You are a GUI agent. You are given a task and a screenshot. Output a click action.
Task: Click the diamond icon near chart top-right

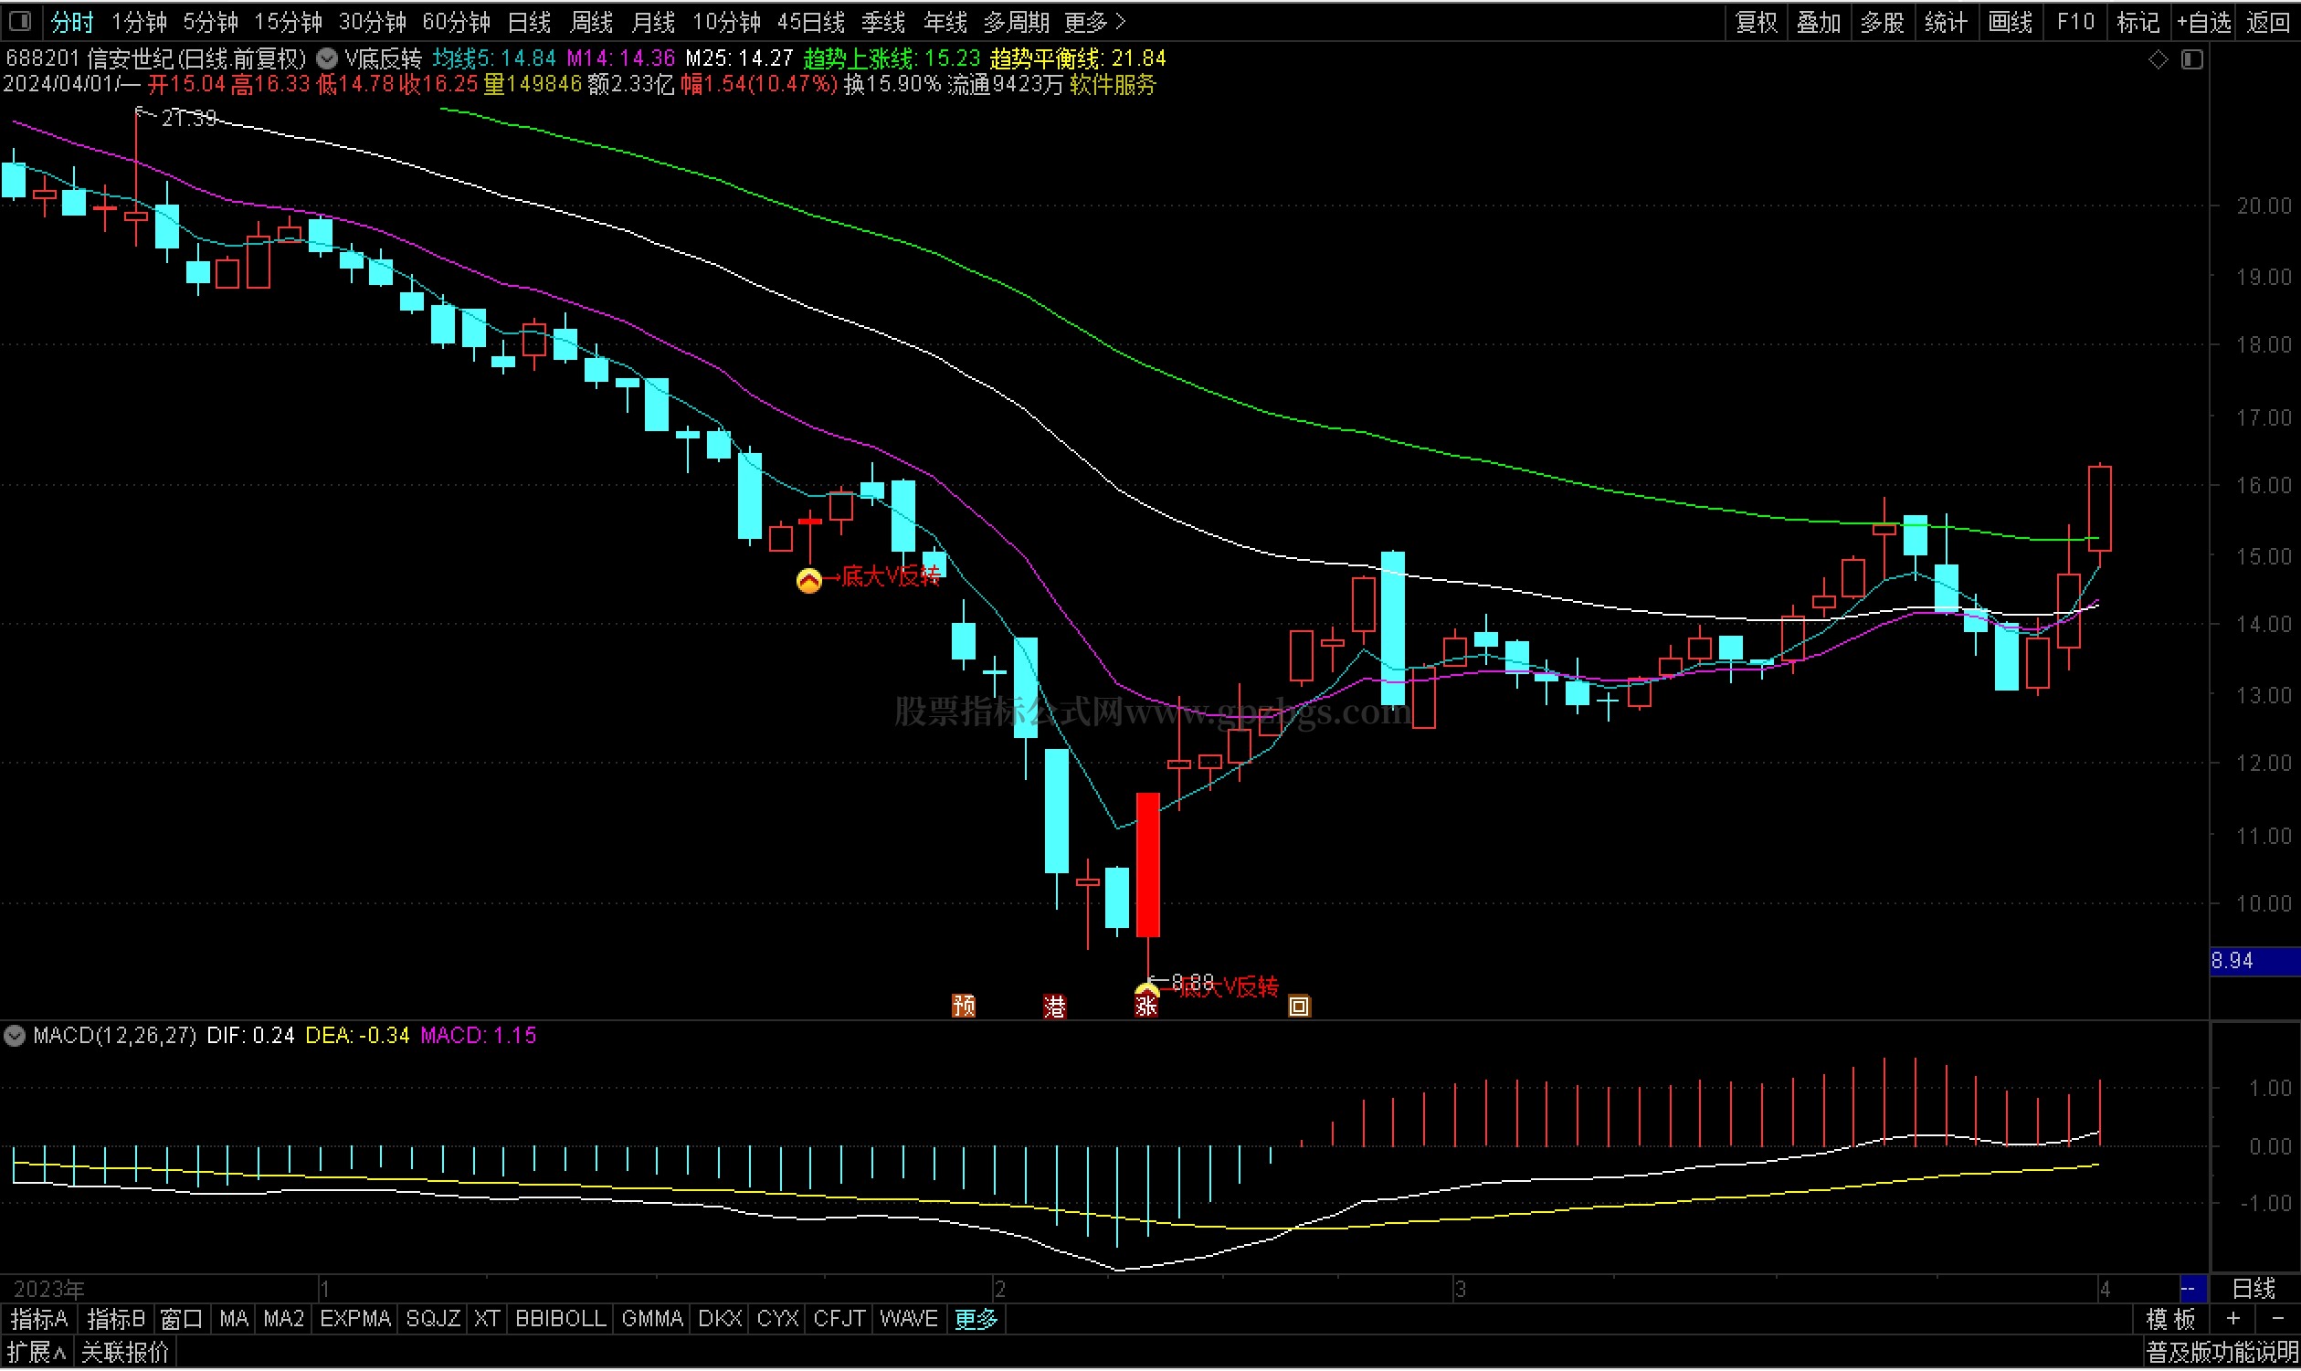tap(2158, 60)
